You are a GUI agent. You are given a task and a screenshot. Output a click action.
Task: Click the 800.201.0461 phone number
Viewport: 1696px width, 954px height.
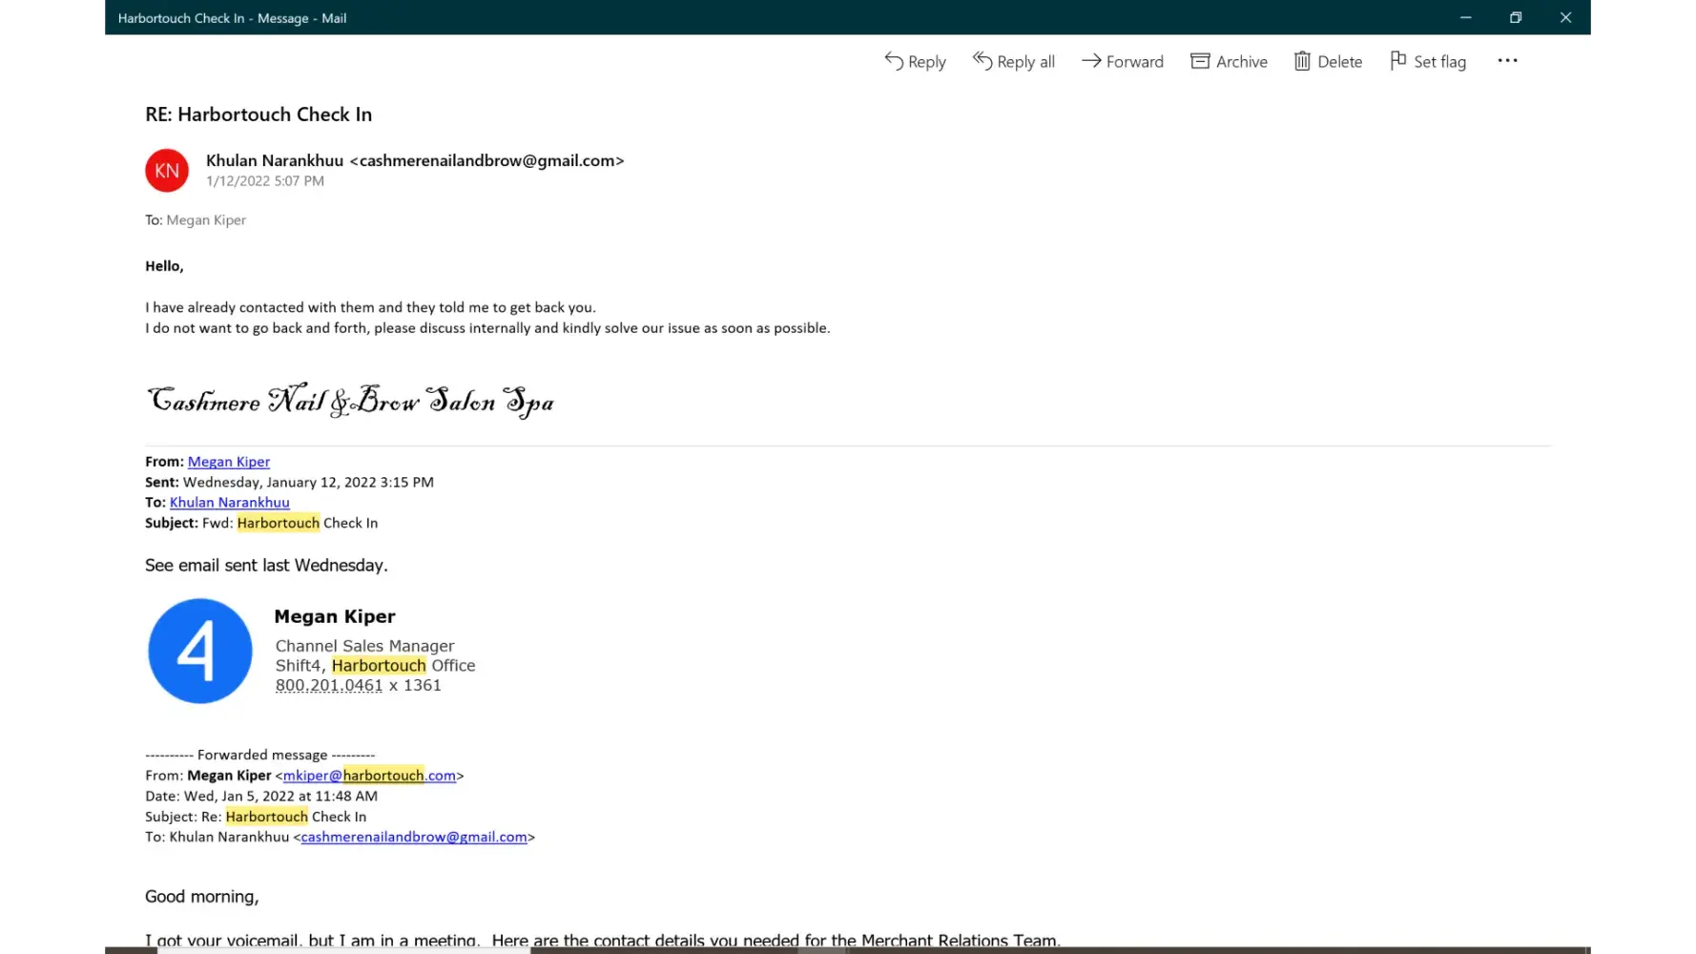(329, 685)
